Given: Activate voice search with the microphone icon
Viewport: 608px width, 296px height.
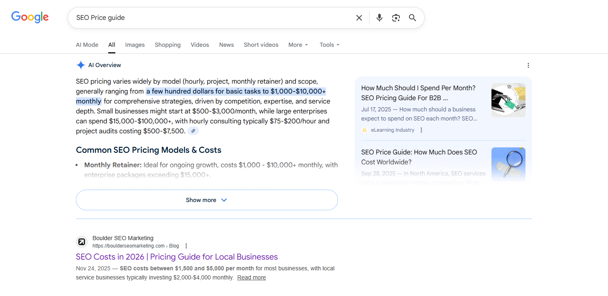Looking at the screenshot, I should 379,17.
